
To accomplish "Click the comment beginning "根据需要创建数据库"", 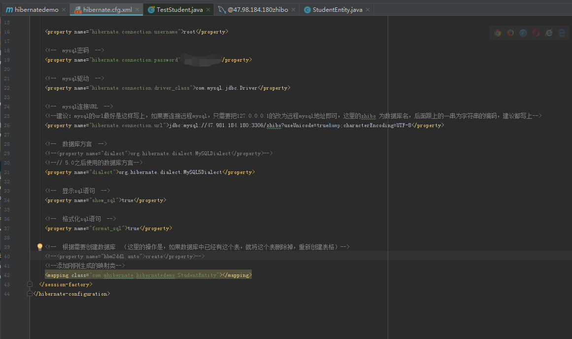I will coord(198,247).
